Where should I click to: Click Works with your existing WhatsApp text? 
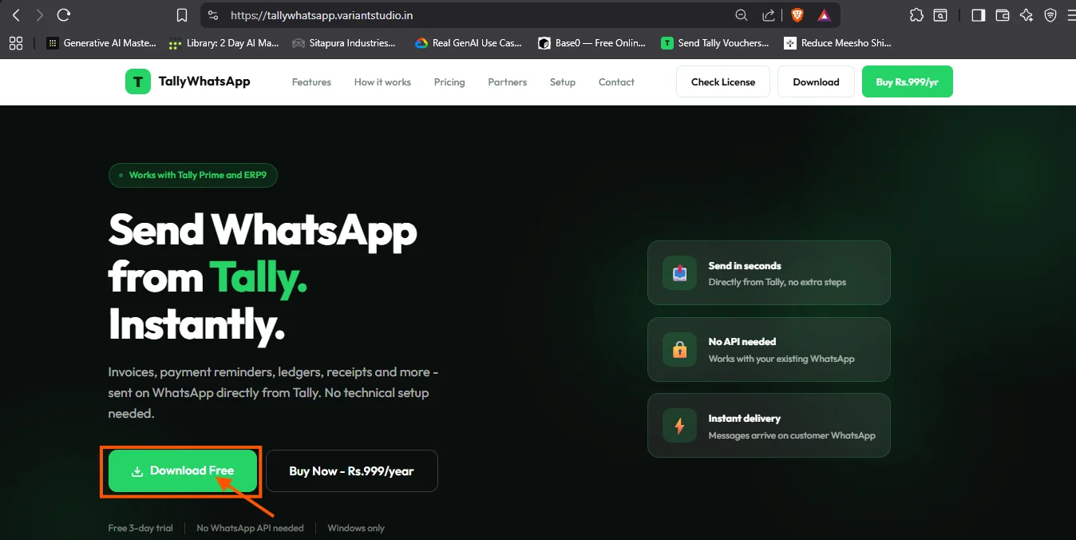781,359
